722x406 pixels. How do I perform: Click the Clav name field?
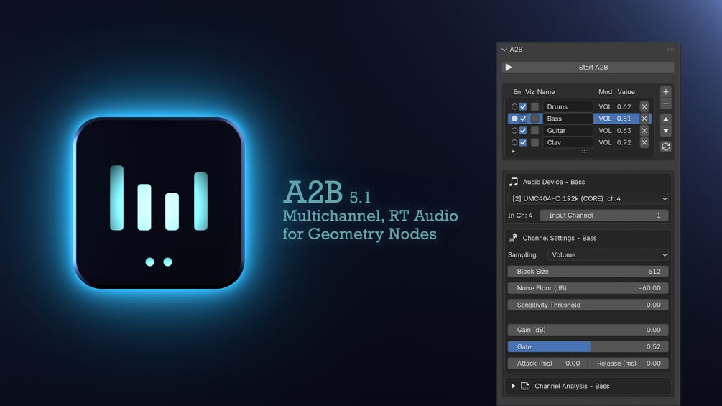point(568,142)
